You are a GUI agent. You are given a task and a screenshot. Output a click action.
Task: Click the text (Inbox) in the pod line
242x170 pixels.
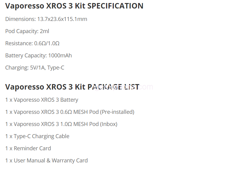point(109,124)
